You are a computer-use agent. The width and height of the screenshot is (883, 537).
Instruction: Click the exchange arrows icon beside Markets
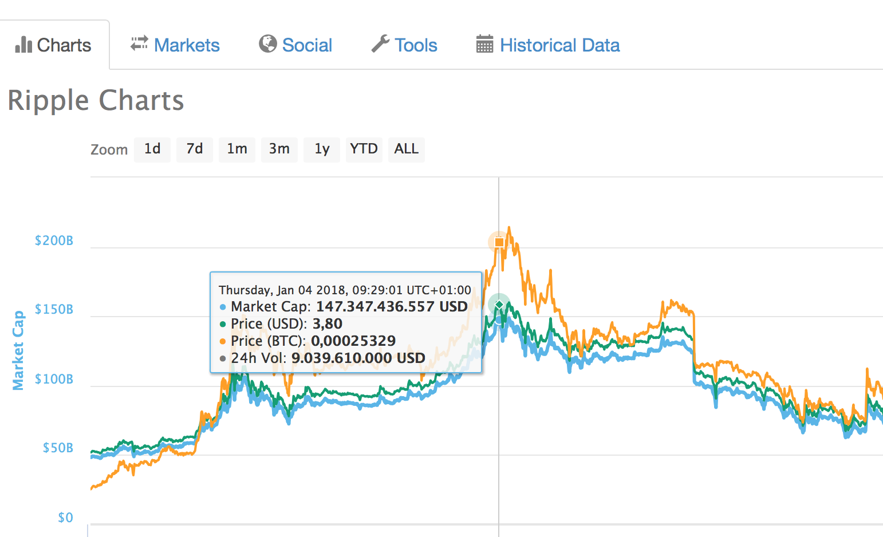point(139,44)
